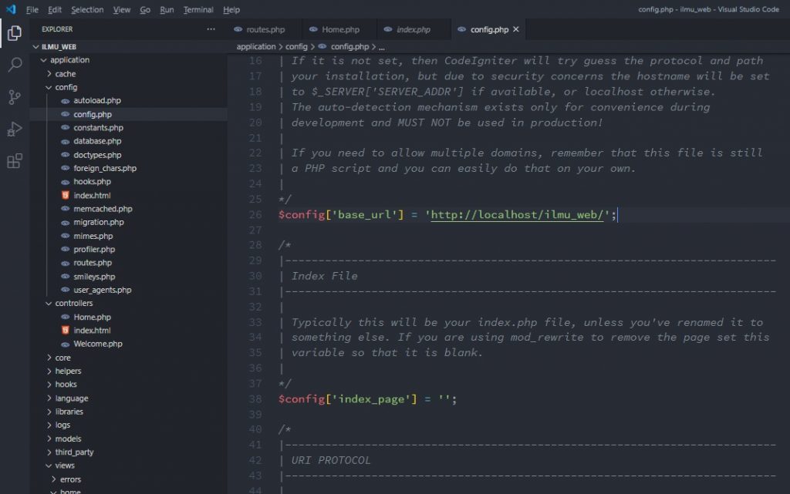This screenshot has width=790, height=494.
Task: Switch to the Home.php tab
Action: pyautogui.click(x=340, y=29)
